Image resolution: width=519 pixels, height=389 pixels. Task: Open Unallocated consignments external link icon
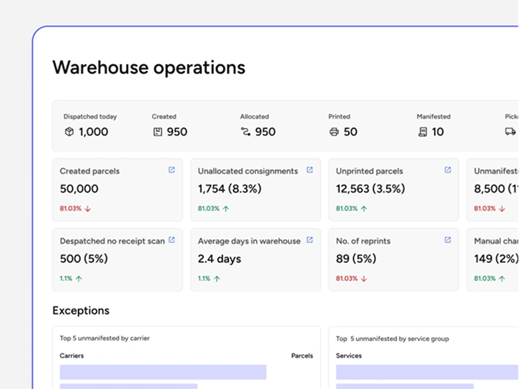309,170
